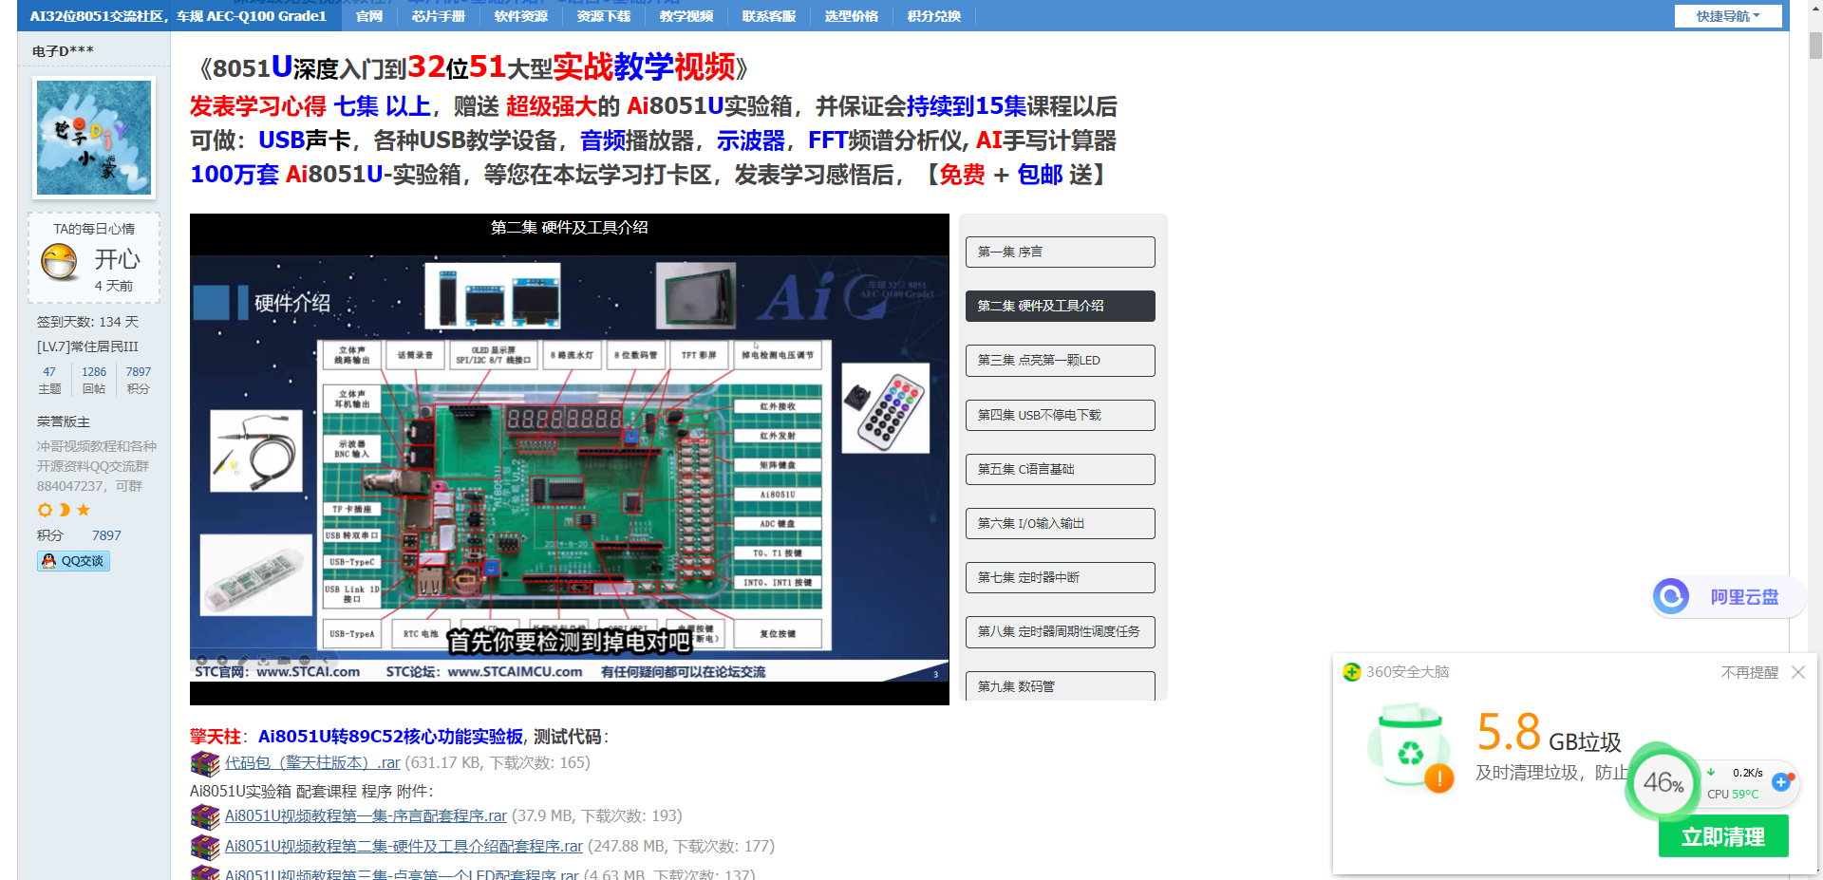This screenshot has height=880, width=1823.
Task: Click the 签到天数: 134 天 text
Action: pyautogui.click(x=87, y=322)
